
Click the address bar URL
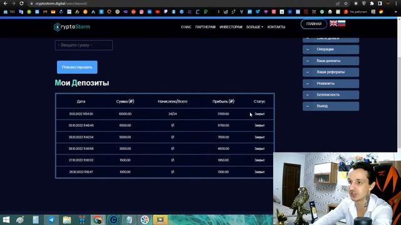click(x=61, y=4)
